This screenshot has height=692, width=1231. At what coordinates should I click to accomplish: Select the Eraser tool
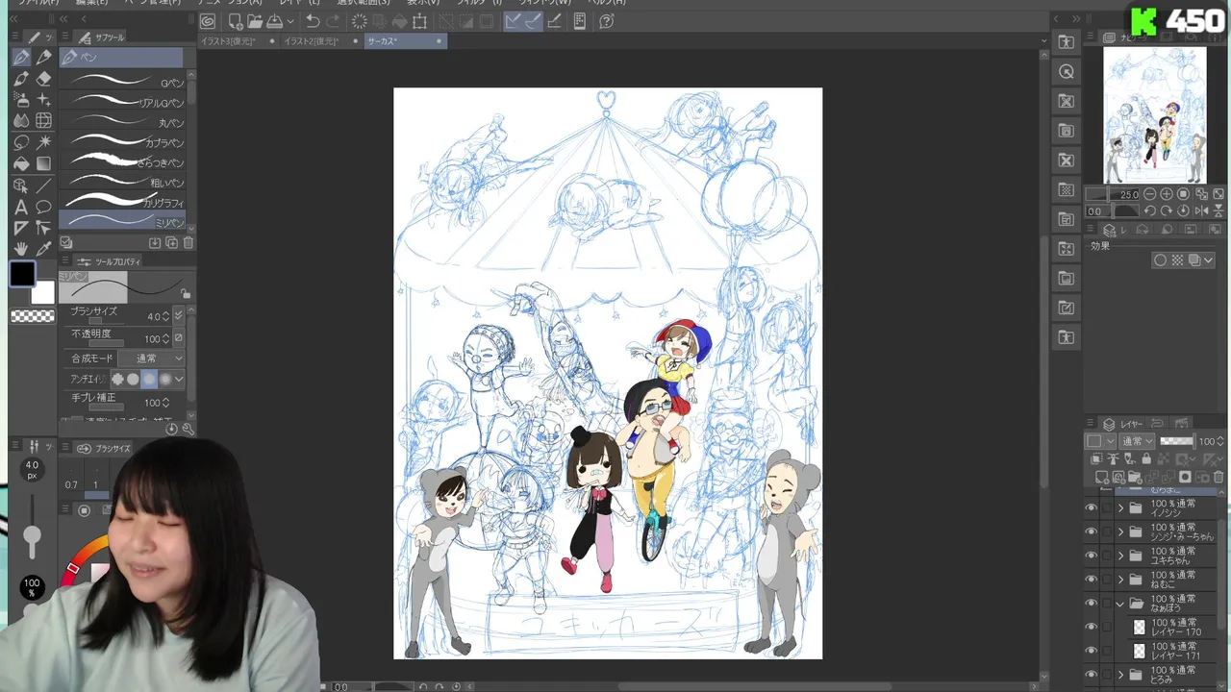(x=43, y=79)
